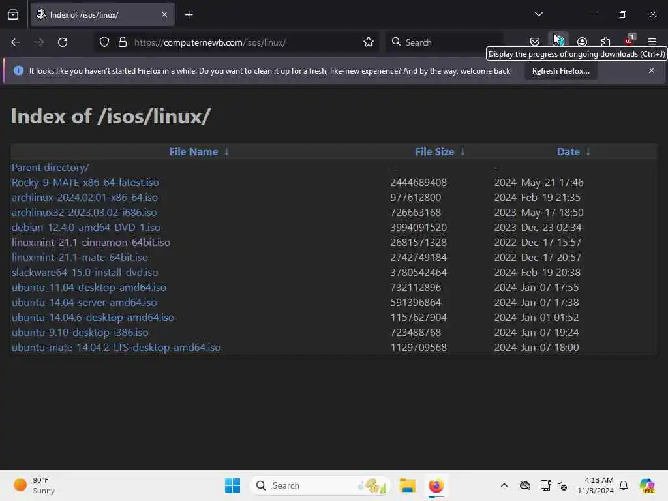Open Copilot preview icon in taskbar

[x=647, y=485]
